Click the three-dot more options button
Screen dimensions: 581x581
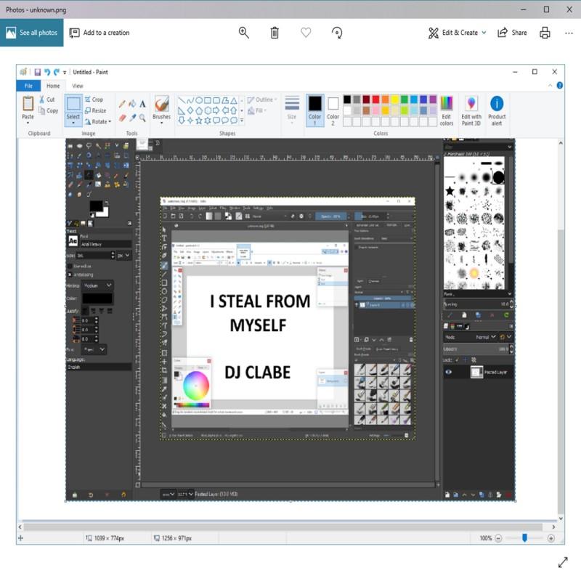pos(569,33)
